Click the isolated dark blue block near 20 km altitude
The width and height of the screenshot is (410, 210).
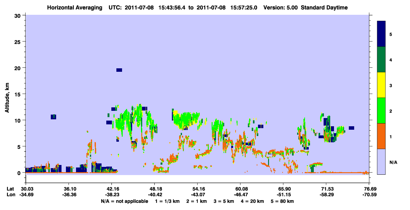coord(119,70)
